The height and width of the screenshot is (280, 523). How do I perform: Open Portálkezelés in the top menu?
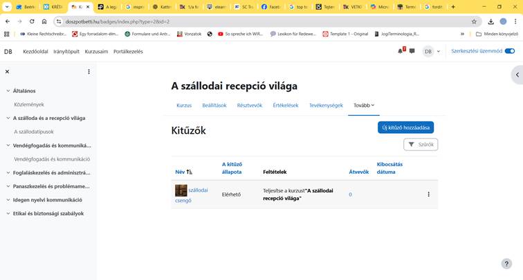click(128, 52)
